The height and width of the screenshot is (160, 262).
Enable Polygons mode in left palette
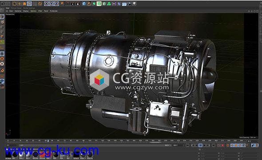[x=2, y=37]
